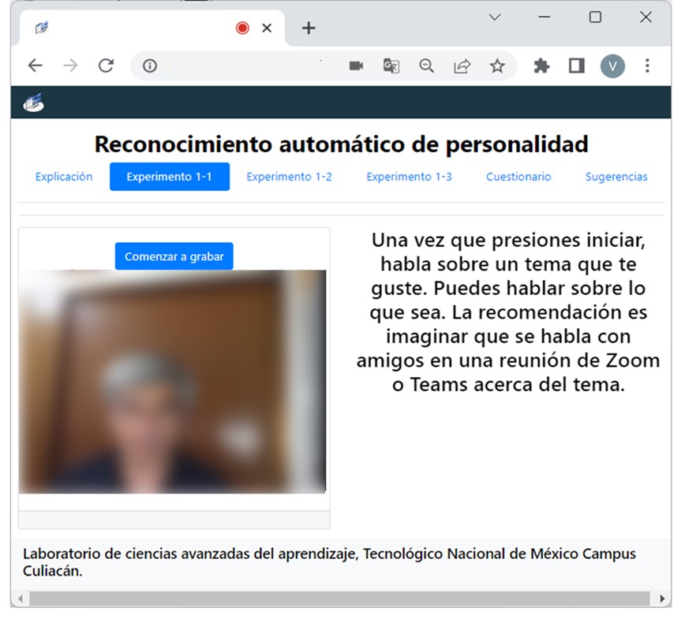Select the Experimento 1-1 tab
The width and height of the screenshot is (681, 619).
pyautogui.click(x=170, y=177)
